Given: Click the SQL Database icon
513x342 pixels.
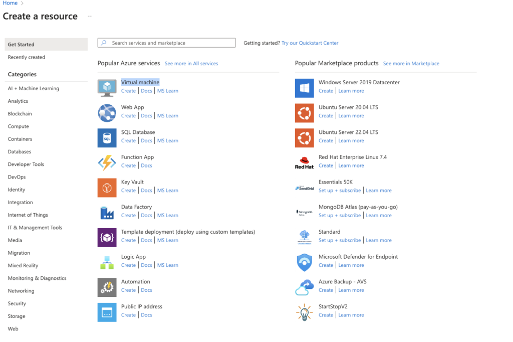Looking at the screenshot, I should (x=107, y=137).
